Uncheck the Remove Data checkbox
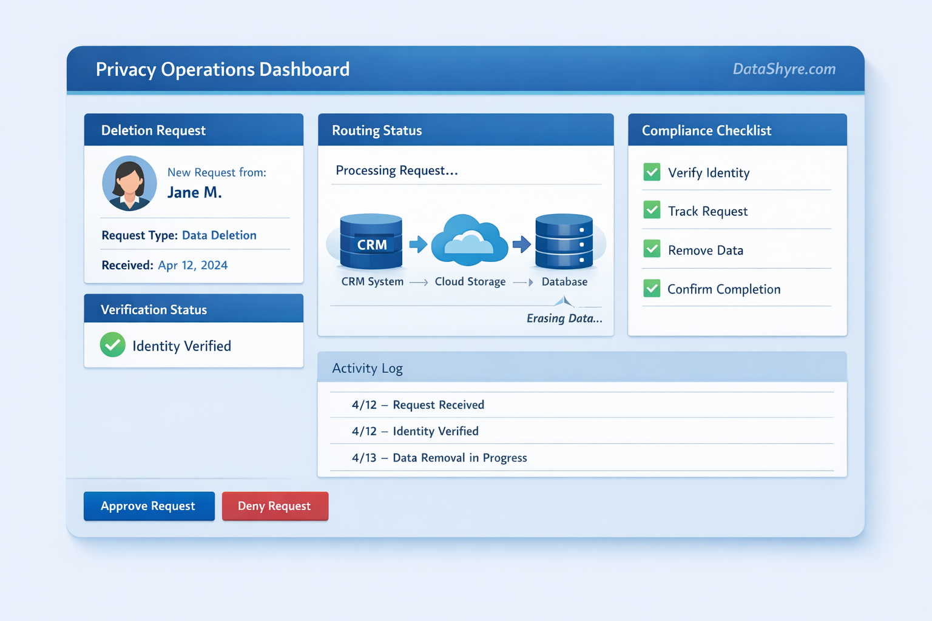 [x=652, y=249]
